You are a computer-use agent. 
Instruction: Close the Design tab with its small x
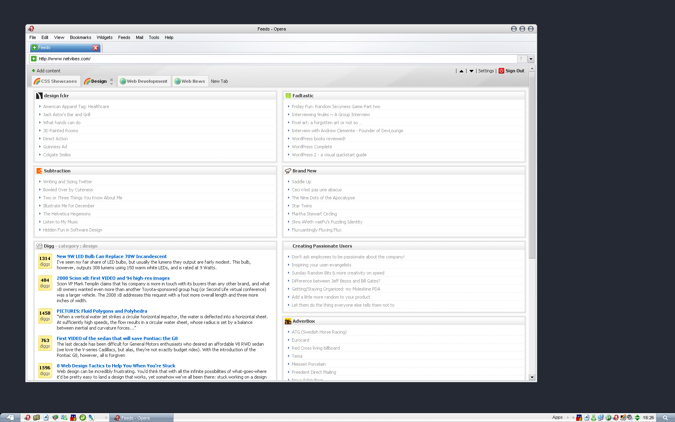tap(112, 80)
